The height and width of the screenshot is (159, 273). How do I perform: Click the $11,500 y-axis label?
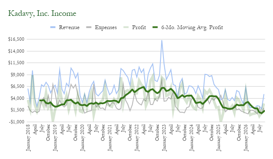point(16,63)
